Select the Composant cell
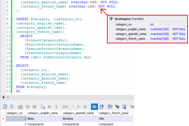This screenshot has height=126, width=189. 115,124
